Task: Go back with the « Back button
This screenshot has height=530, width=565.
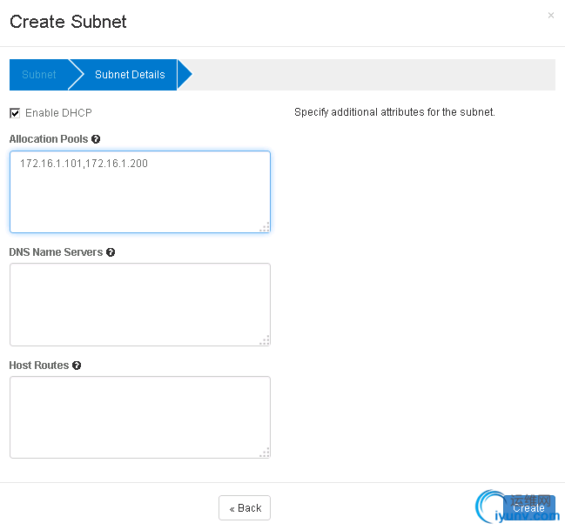Action: pyautogui.click(x=245, y=508)
